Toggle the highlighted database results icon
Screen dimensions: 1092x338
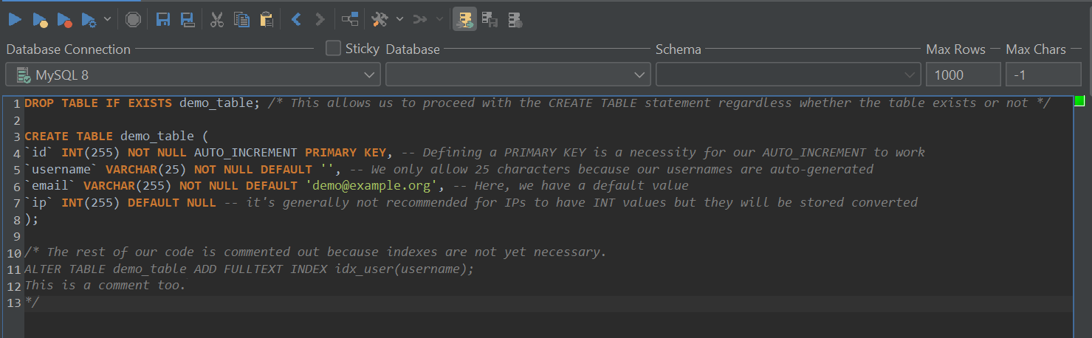pos(464,19)
